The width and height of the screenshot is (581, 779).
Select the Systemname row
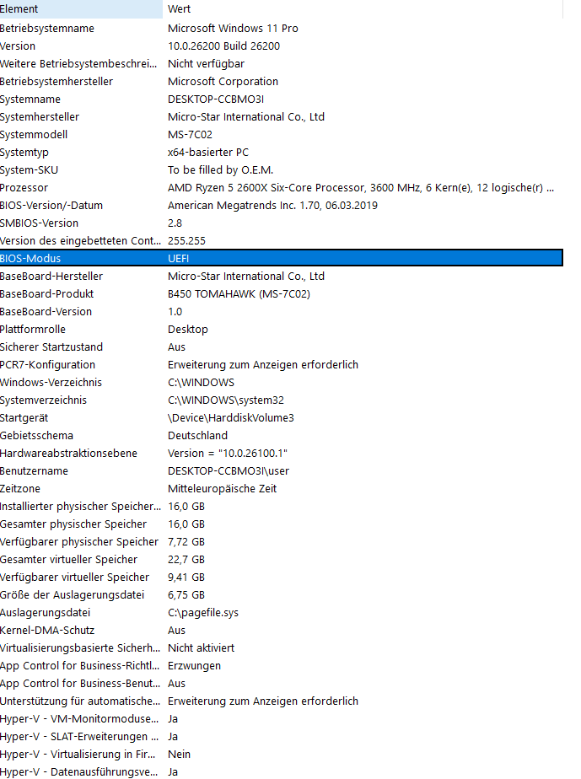pyautogui.click(x=282, y=99)
